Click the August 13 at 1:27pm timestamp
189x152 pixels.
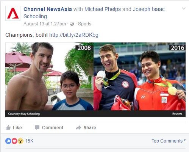click(45, 24)
